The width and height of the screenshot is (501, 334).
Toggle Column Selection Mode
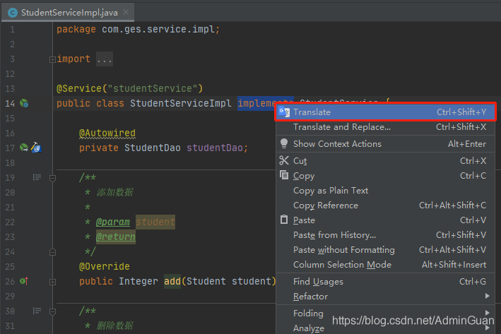point(385,265)
